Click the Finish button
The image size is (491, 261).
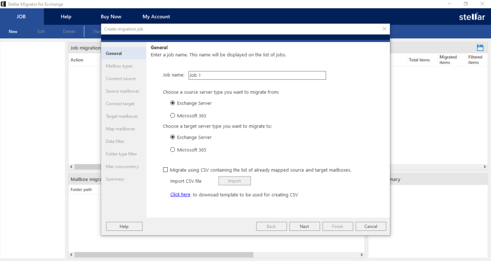point(338,227)
